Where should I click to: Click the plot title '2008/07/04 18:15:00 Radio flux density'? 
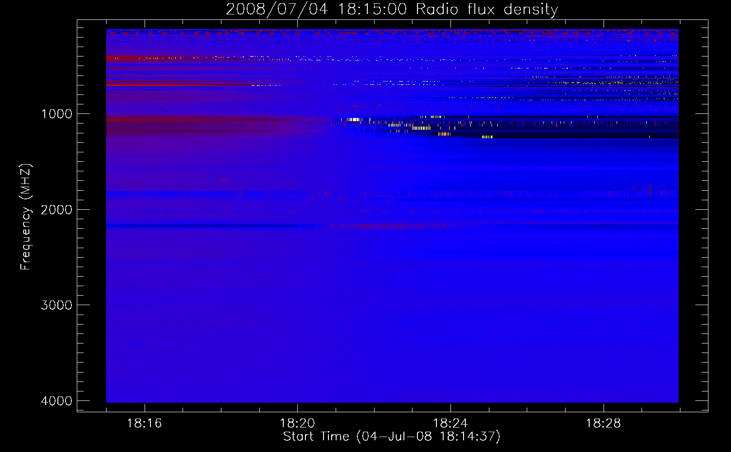pos(392,9)
